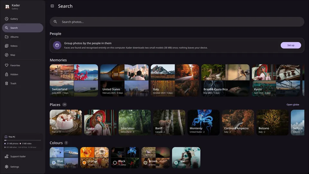The width and height of the screenshot is (309, 174).
Task: Open the Black colour card
Action: (x=125, y=158)
